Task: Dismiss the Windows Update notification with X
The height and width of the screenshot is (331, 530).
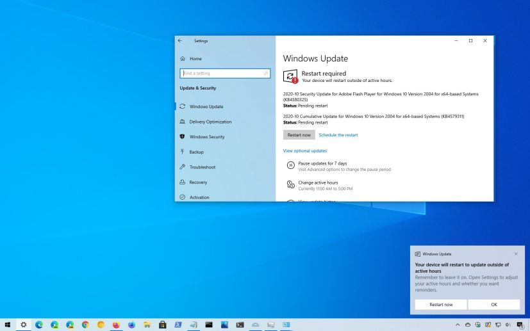Action: (x=516, y=254)
